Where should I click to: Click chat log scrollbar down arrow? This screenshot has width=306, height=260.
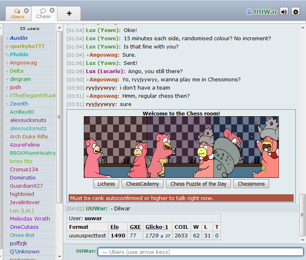point(302,240)
